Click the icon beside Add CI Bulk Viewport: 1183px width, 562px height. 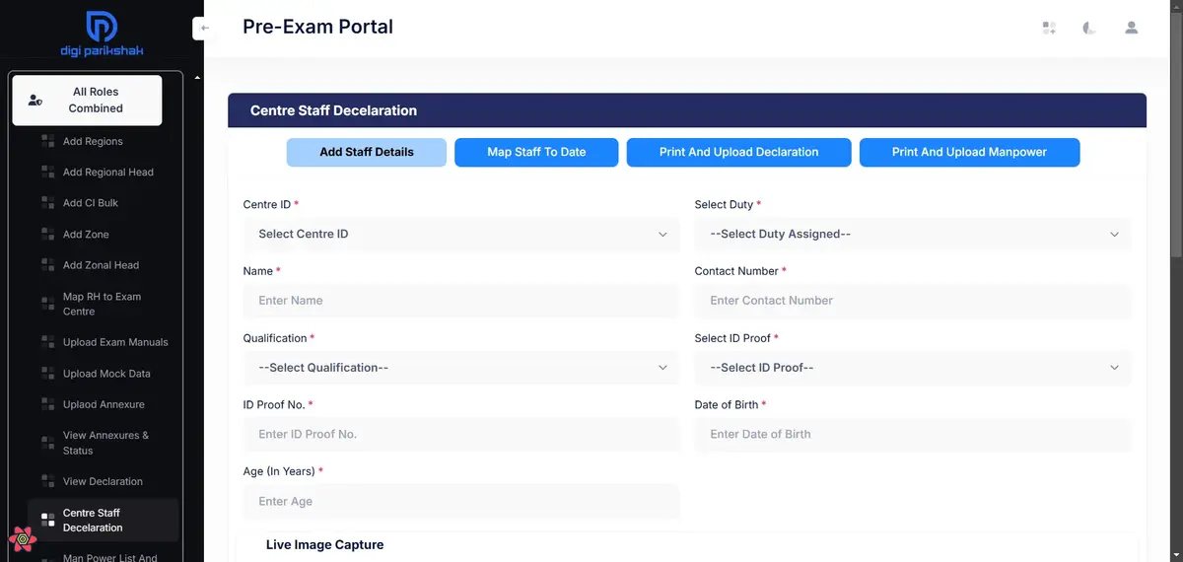[x=47, y=203]
